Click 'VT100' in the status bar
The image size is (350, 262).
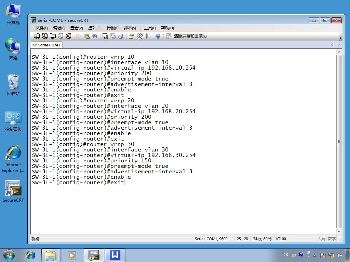(281, 239)
